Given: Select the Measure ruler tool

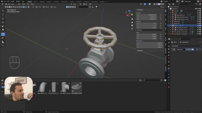Looking at the screenshot, I should (x=3, y=42).
